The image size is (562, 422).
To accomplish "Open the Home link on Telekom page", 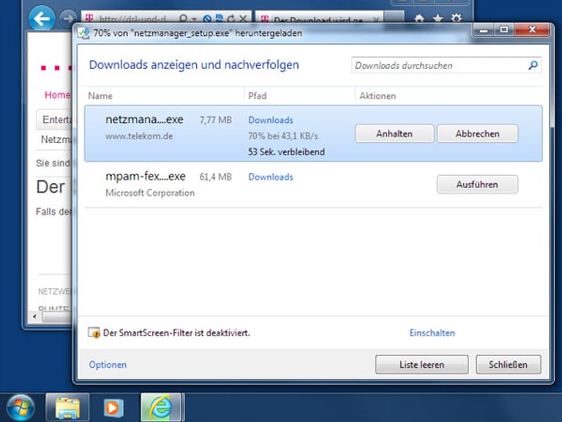I will pos(57,95).
